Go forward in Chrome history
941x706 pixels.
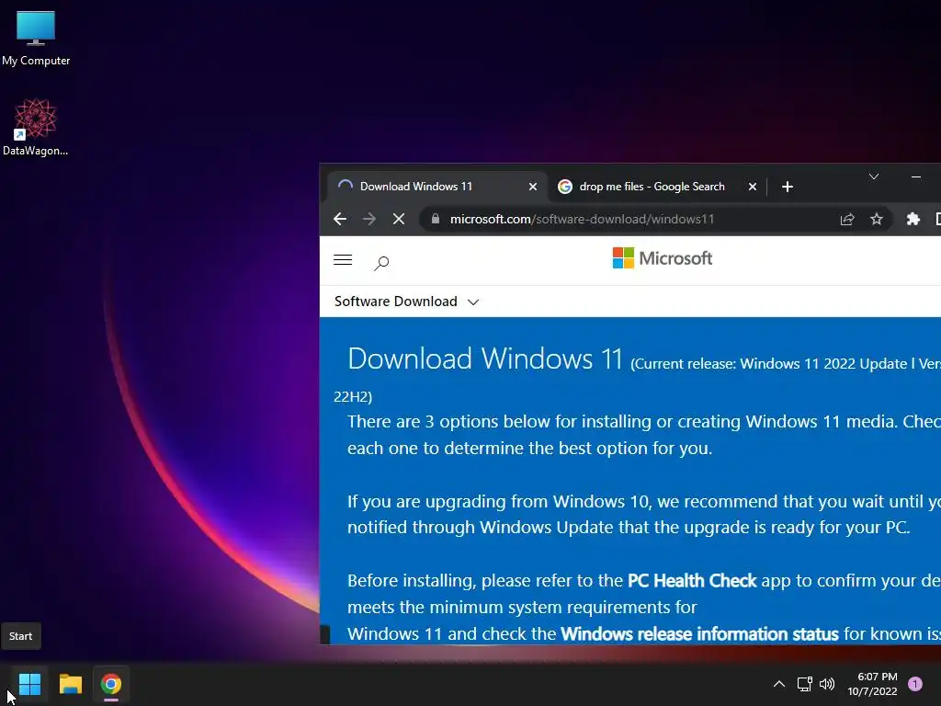pyautogui.click(x=369, y=219)
